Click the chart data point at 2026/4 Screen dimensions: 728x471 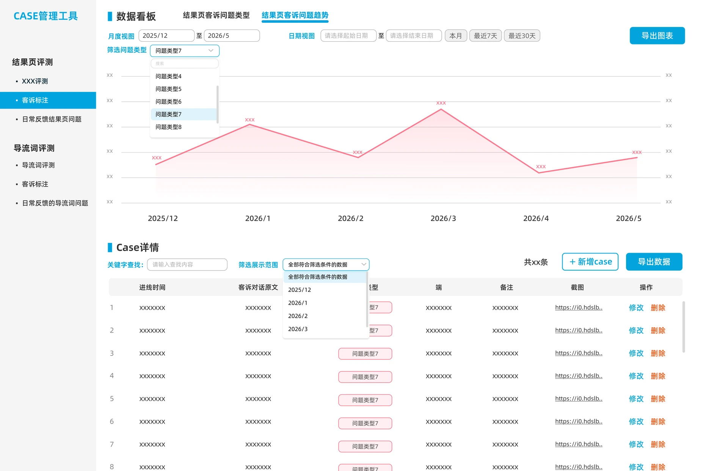539,173
